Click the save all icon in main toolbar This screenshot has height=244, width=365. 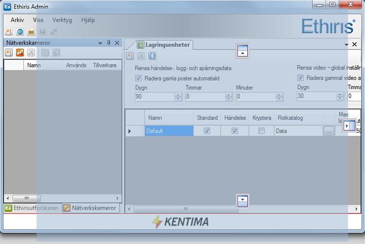coord(54,32)
